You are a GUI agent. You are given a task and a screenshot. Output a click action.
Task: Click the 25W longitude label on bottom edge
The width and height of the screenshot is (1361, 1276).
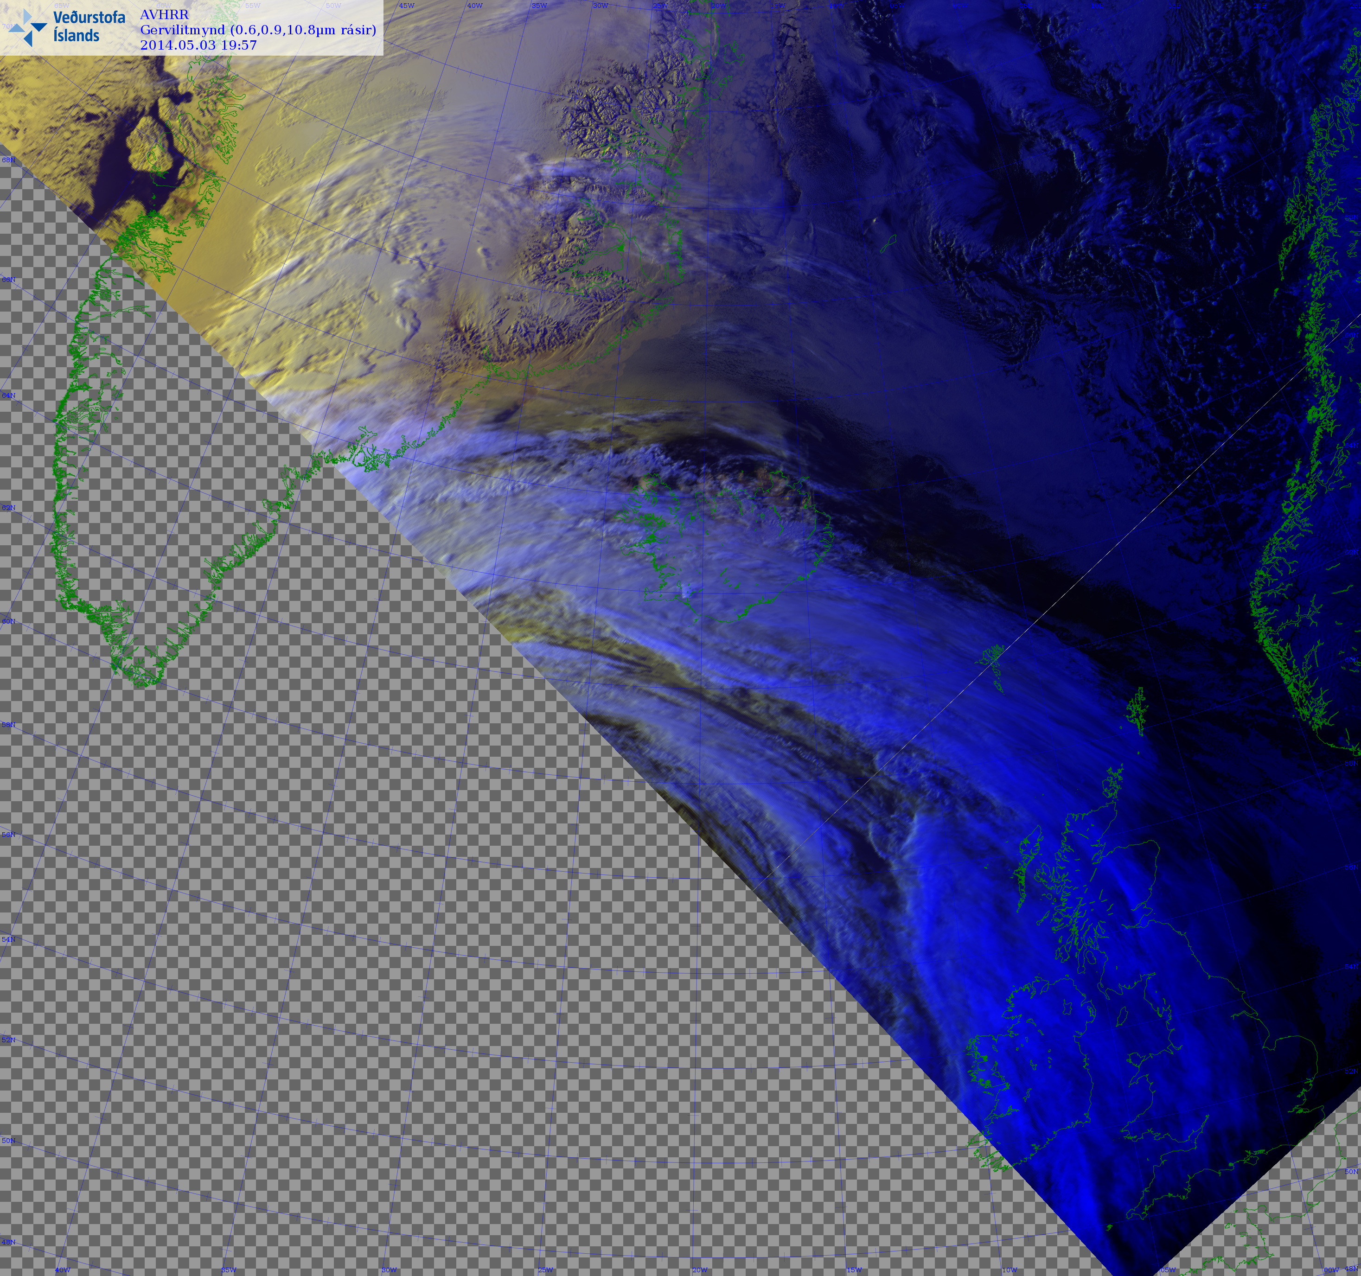click(x=545, y=1270)
